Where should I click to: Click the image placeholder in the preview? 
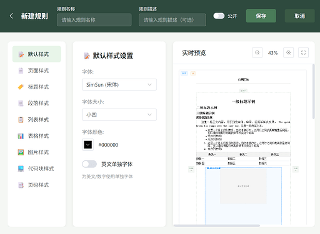(243, 186)
